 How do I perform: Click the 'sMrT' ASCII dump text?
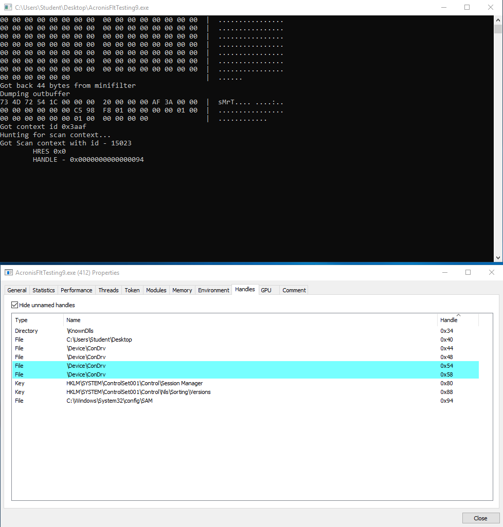pos(226,102)
